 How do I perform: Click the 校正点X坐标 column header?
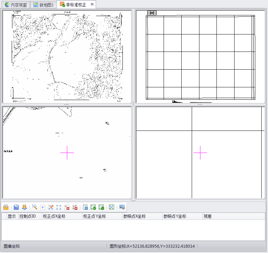(54, 217)
